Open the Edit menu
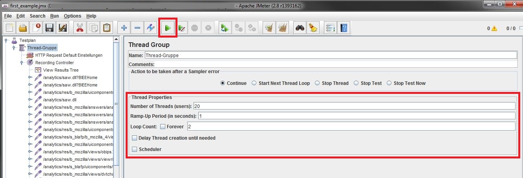 point(20,16)
